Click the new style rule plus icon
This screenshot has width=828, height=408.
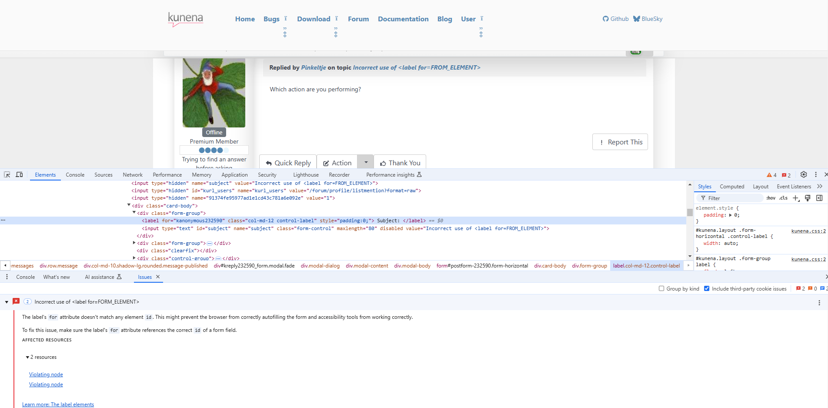(x=796, y=198)
